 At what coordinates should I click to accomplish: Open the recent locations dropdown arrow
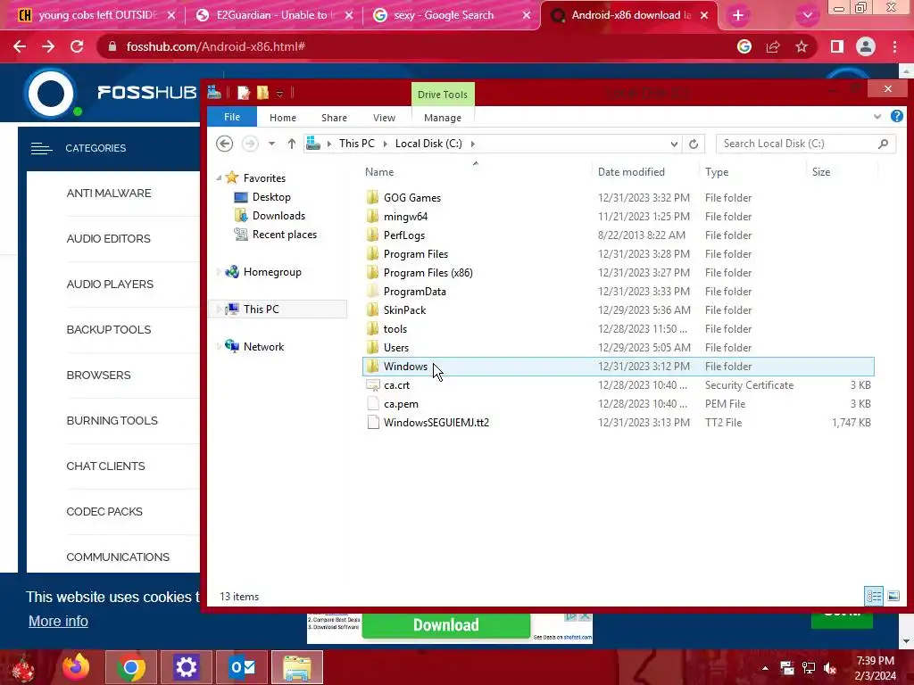tap(271, 144)
